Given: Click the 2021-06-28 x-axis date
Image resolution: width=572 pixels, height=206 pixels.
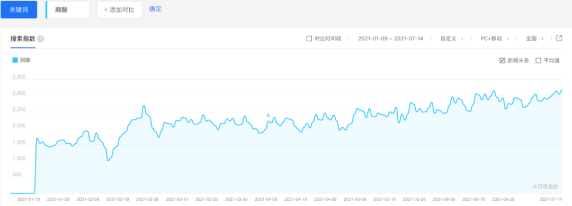Looking at the screenshot, I should (x=503, y=200).
